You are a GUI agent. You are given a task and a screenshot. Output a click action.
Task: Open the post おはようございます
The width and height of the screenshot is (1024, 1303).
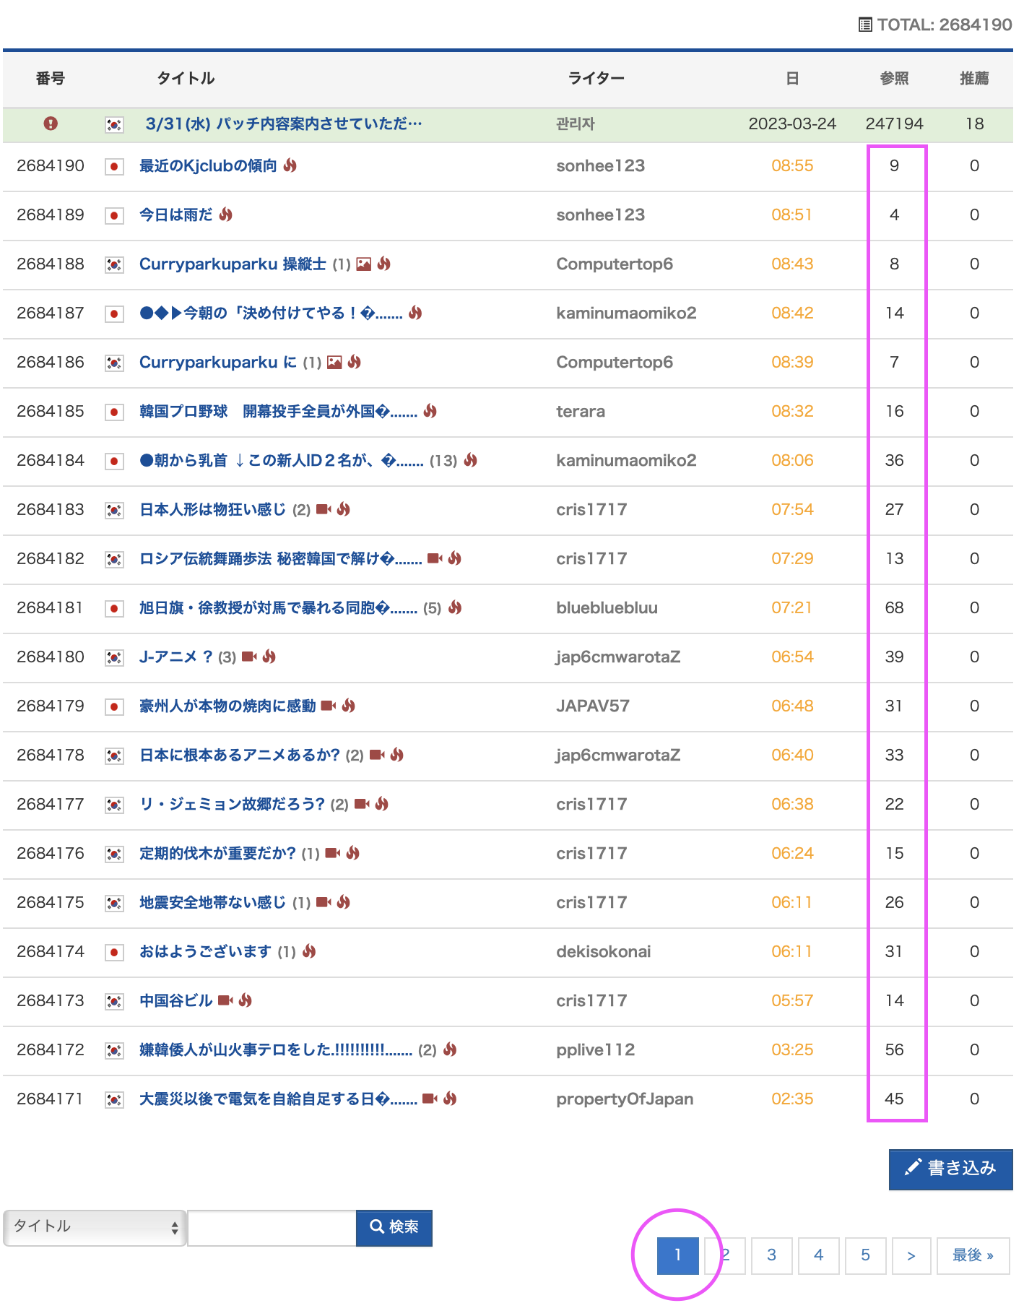205,952
